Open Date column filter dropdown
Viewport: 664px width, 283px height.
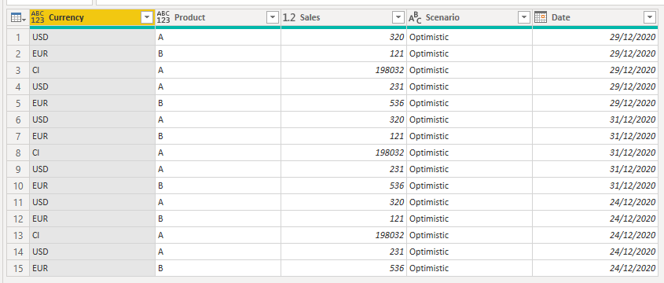click(x=650, y=17)
